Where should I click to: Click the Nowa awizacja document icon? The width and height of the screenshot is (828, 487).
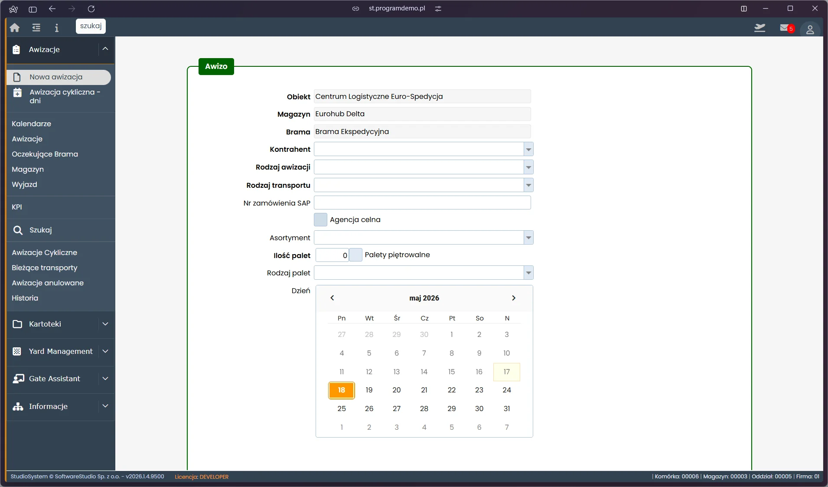point(17,77)
